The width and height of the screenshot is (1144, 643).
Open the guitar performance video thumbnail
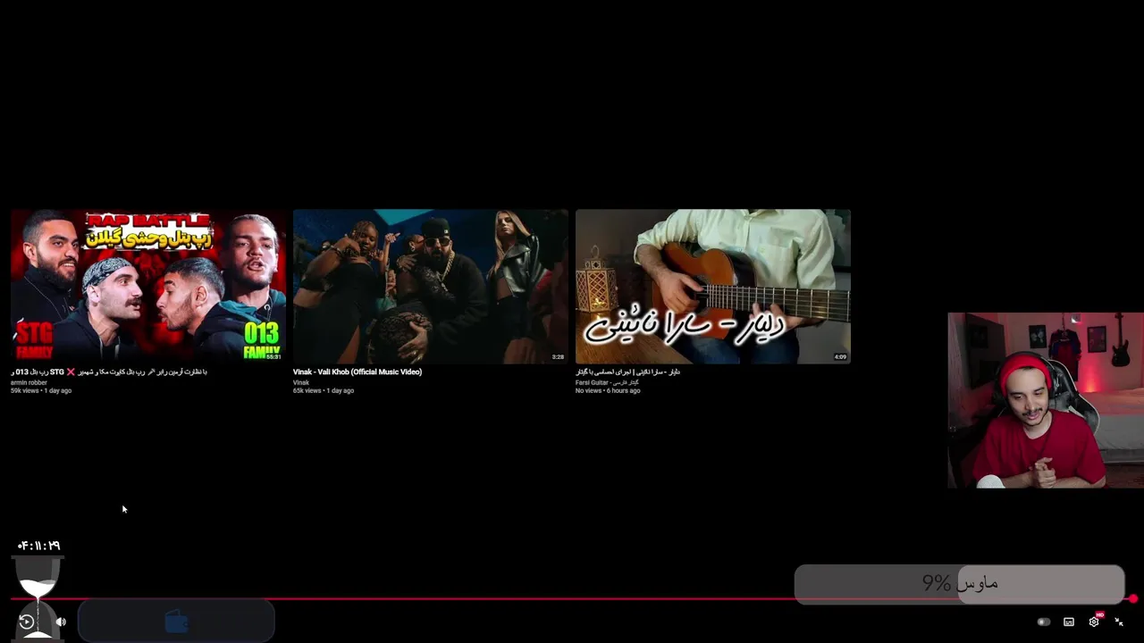[713, 286]
